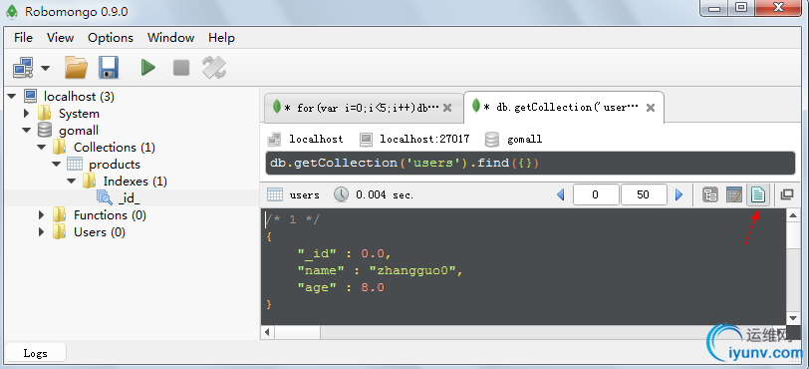809x369 pixels.
Task: Switch results to tree view mode
Action: (710, 194)
